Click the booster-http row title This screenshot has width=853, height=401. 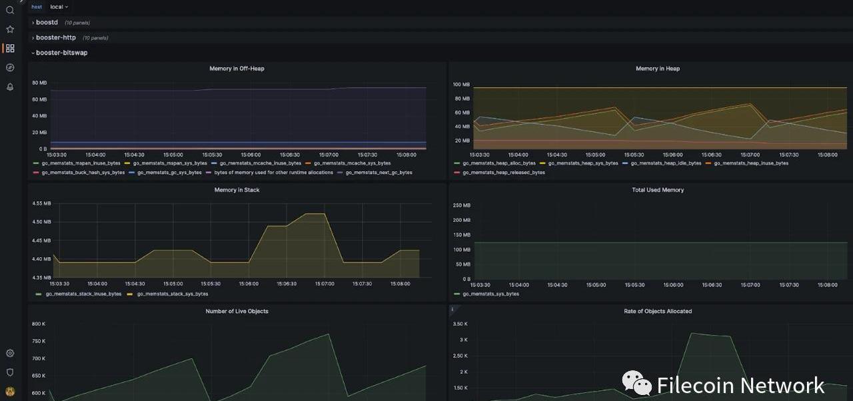coord(55,38)
